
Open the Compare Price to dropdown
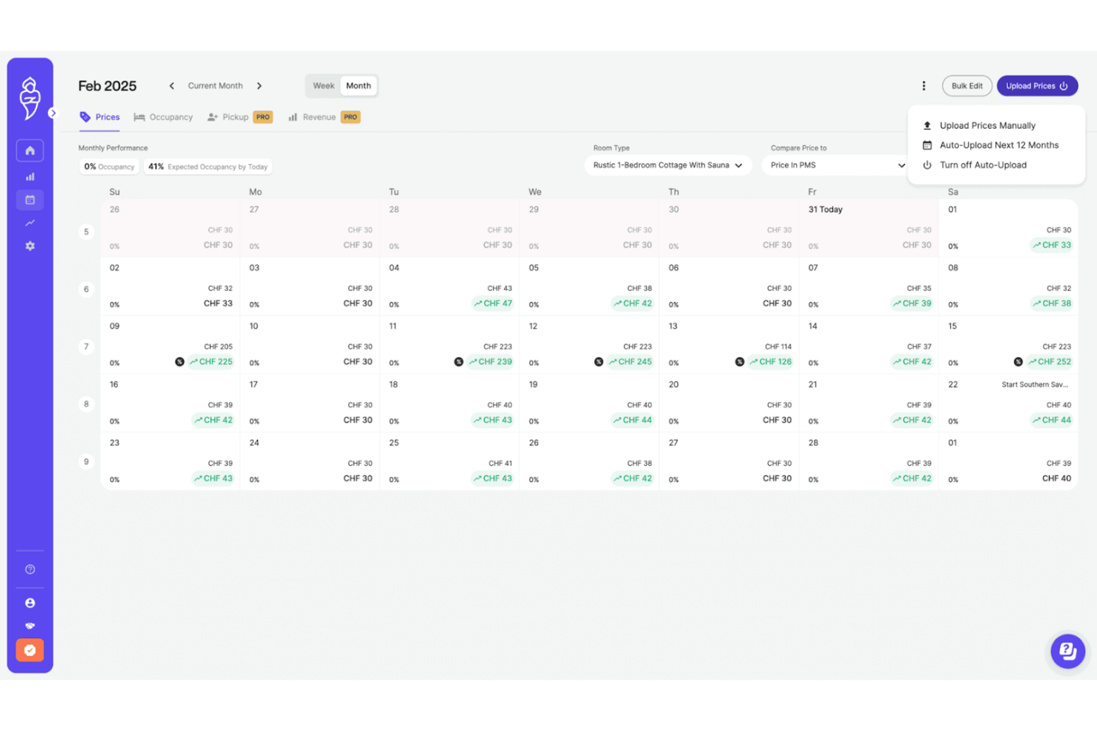point(835,164)
